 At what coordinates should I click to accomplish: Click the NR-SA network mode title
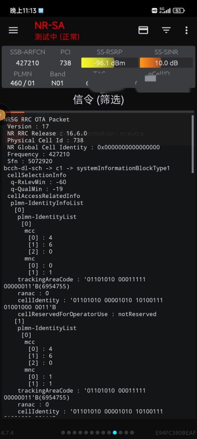pos(49,26)
